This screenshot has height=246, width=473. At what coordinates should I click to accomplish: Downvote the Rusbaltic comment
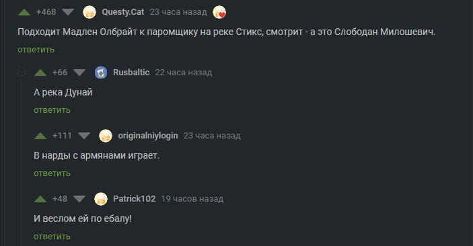pos(79,73)
